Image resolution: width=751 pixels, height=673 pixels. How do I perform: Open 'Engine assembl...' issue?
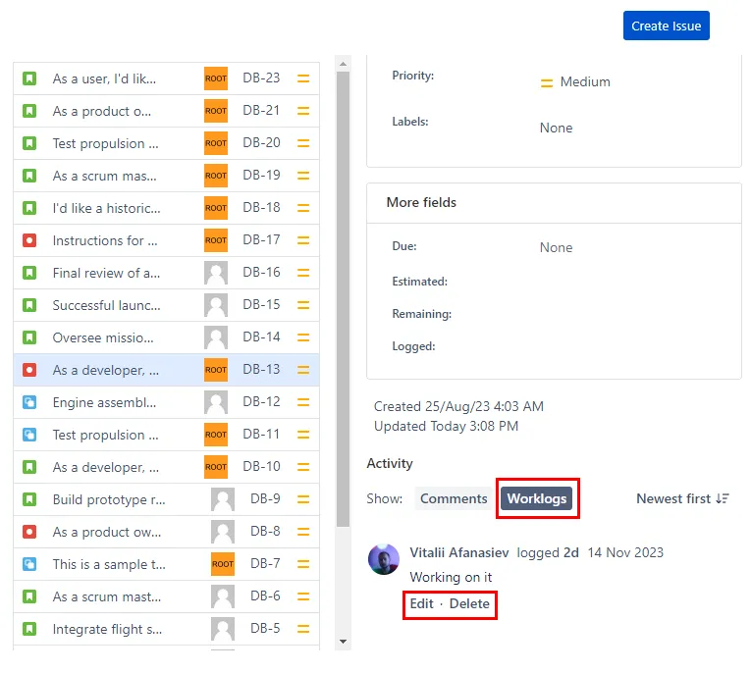pos(104,402)
